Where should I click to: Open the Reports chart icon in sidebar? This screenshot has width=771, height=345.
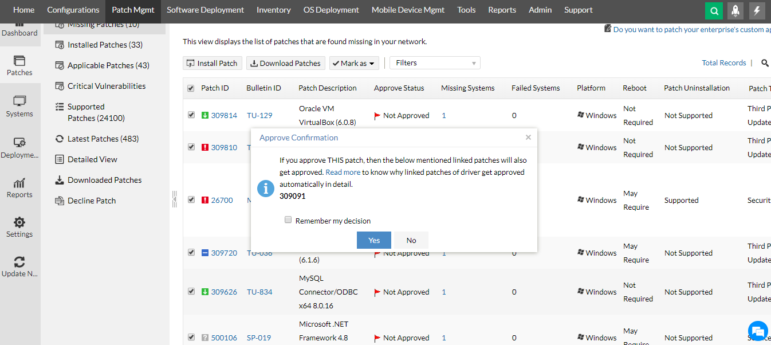[x=19, y=187]
